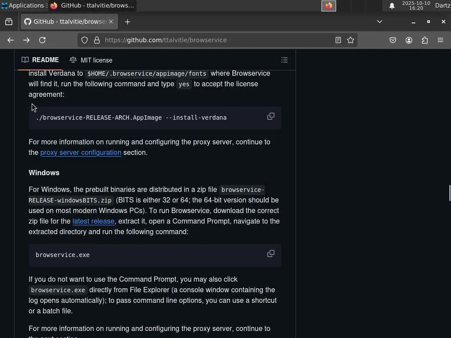The height and width of the screenshot is (338, 451).
Task: List all tabs dropdown arrow
Action: (380, 22)
